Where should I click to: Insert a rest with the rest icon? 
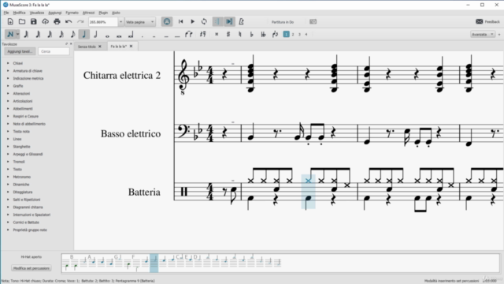click(x=203, y=34)
